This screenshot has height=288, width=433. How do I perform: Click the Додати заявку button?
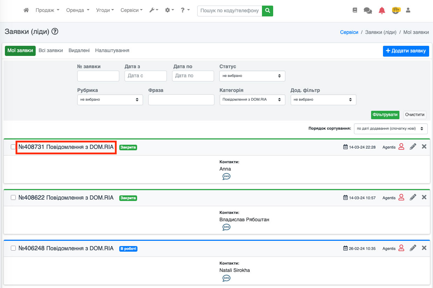tap(406, 51)
